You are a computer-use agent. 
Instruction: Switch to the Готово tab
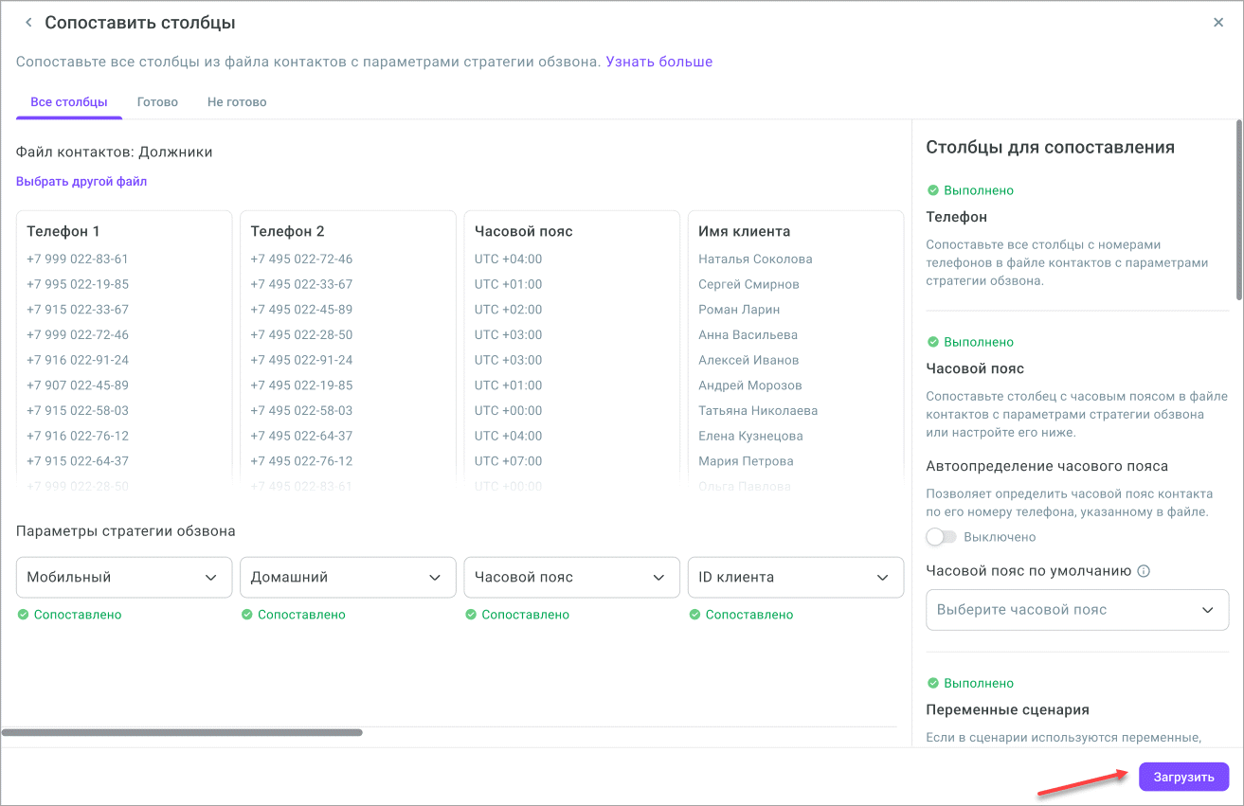tap(157, 102)
